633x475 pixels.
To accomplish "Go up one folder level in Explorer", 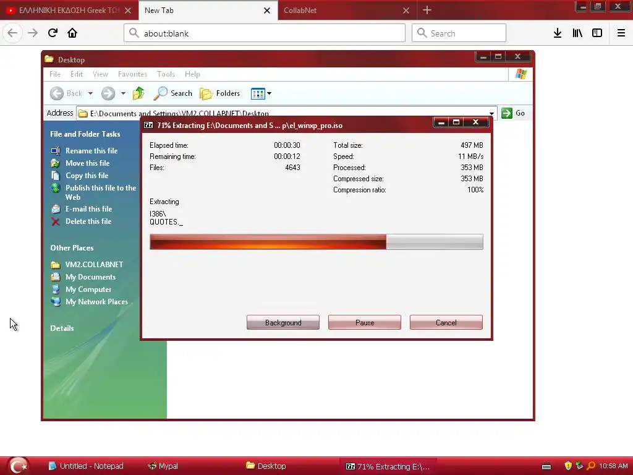I will (138, 93).
